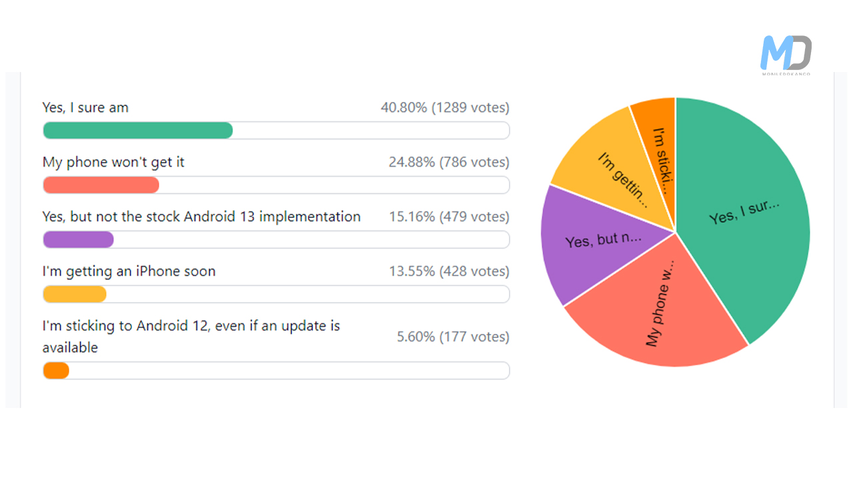Click the MD MobileDokan logo
The image size is (853, 480).
tap(786, 55)
